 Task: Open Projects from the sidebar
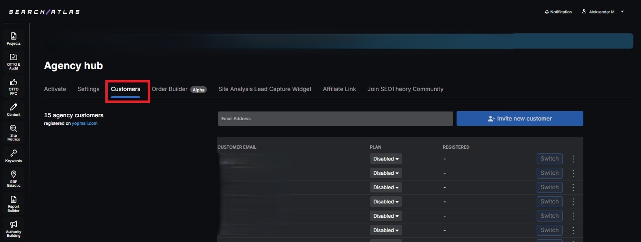(13, 39)
